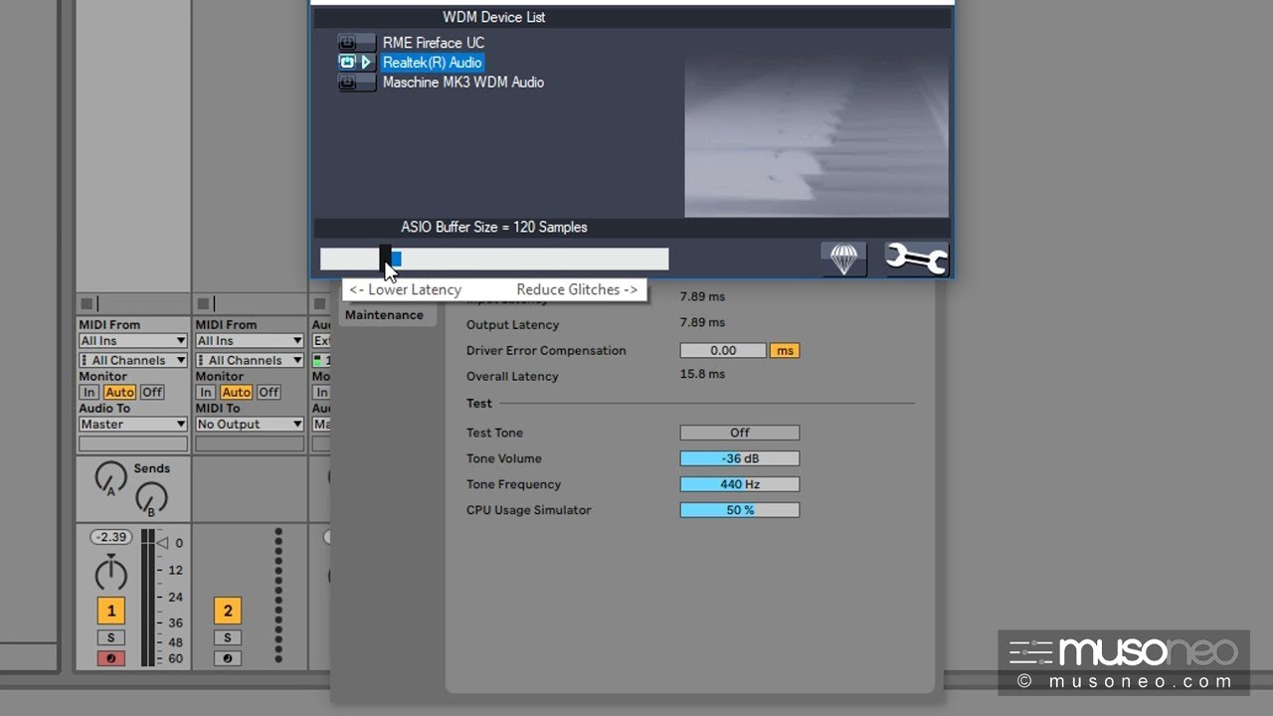Set track 2 Monitor to Off
Viewport: 1273px width, 716px height.
pyautogui.click(x=269, y=392)
